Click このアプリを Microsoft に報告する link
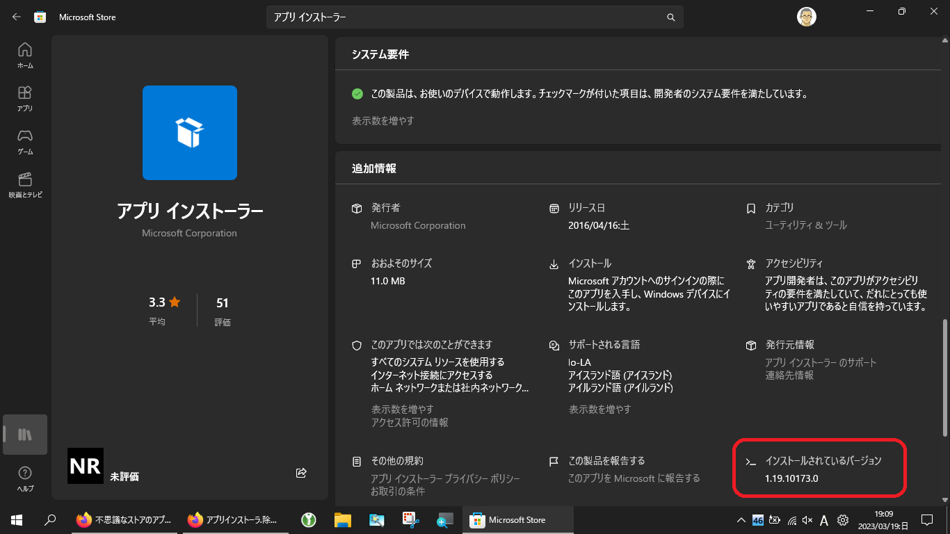 point(634,478)
